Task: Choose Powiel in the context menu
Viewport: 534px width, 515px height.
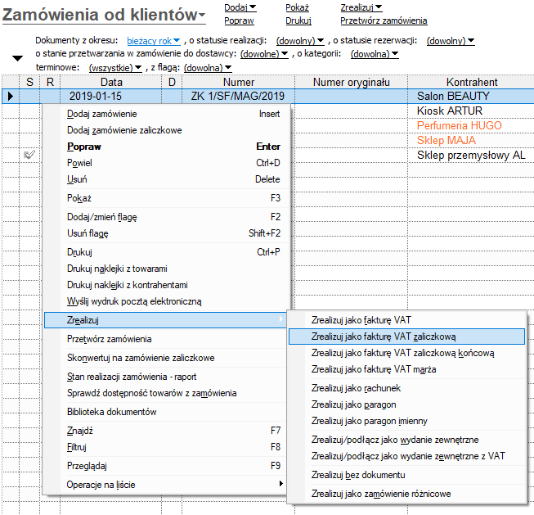Action: [x=167, y=163]
